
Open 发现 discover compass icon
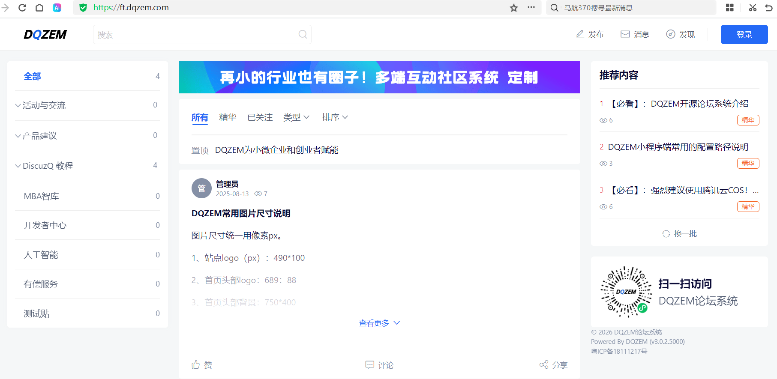tap(671, 34)
